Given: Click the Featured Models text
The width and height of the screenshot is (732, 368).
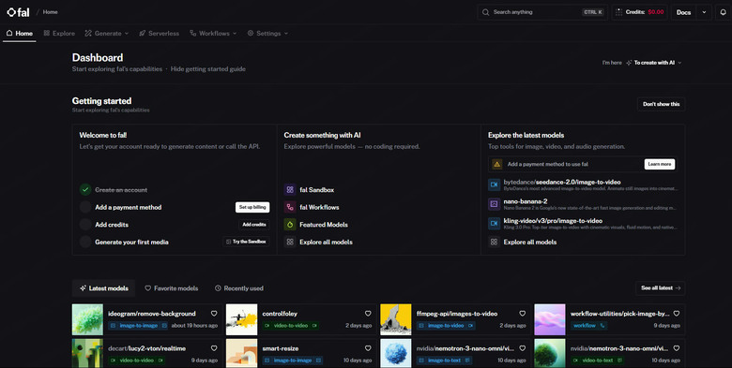Looking at the screenshot, I should coord(324,225).
